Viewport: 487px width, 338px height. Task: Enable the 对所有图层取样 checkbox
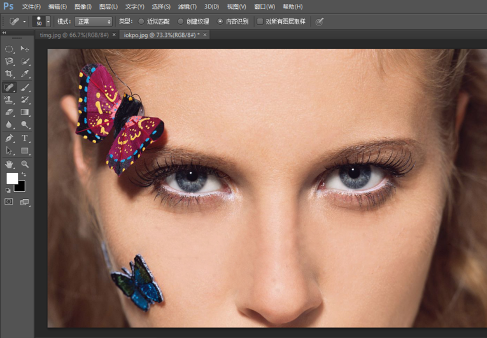pyautogui.click(x=260, y=22)
